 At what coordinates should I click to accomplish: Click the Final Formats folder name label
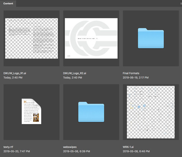(131, 73)
